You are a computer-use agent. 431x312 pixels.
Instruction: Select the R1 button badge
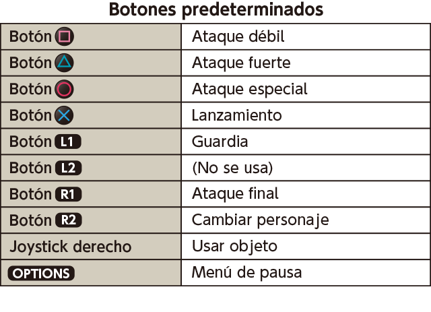pos(68,194)
